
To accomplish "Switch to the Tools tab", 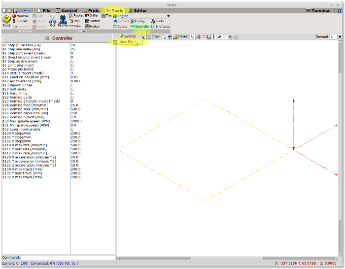I will 114,10.
